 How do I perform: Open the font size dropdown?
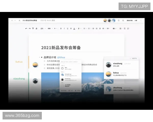coord(56,28)
